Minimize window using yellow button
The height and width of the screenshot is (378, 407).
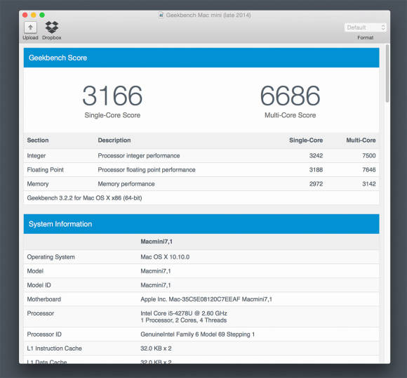click(34, 15)
